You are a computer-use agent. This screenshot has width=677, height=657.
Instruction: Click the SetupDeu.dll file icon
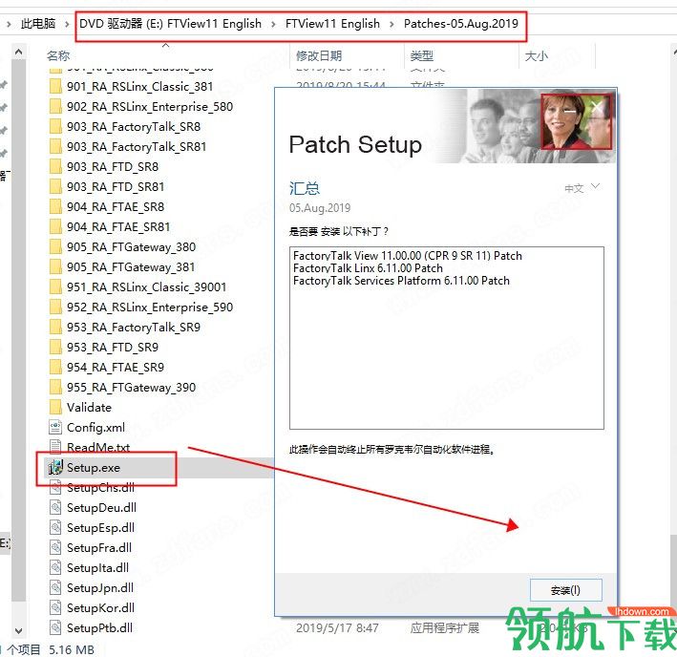55,508
